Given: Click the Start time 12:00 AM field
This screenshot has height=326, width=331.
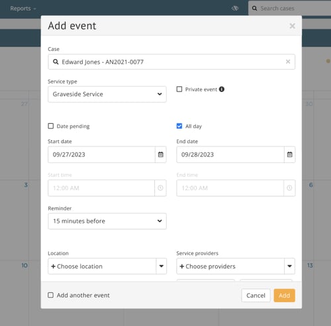Looking at the screenshot, I should pos(101,188).
